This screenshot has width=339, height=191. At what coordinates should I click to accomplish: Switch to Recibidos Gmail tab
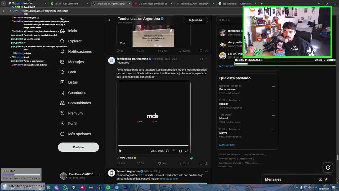[x=195, y=4]
